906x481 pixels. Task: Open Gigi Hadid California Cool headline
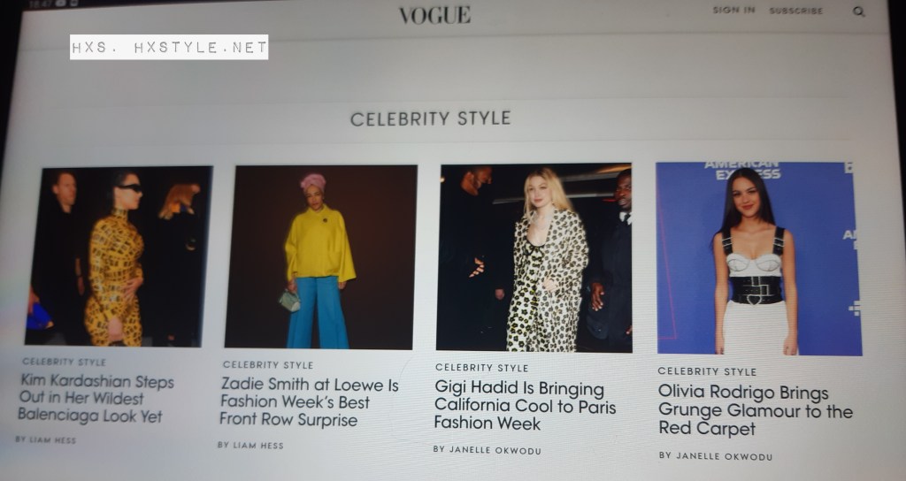pos(525,405)
